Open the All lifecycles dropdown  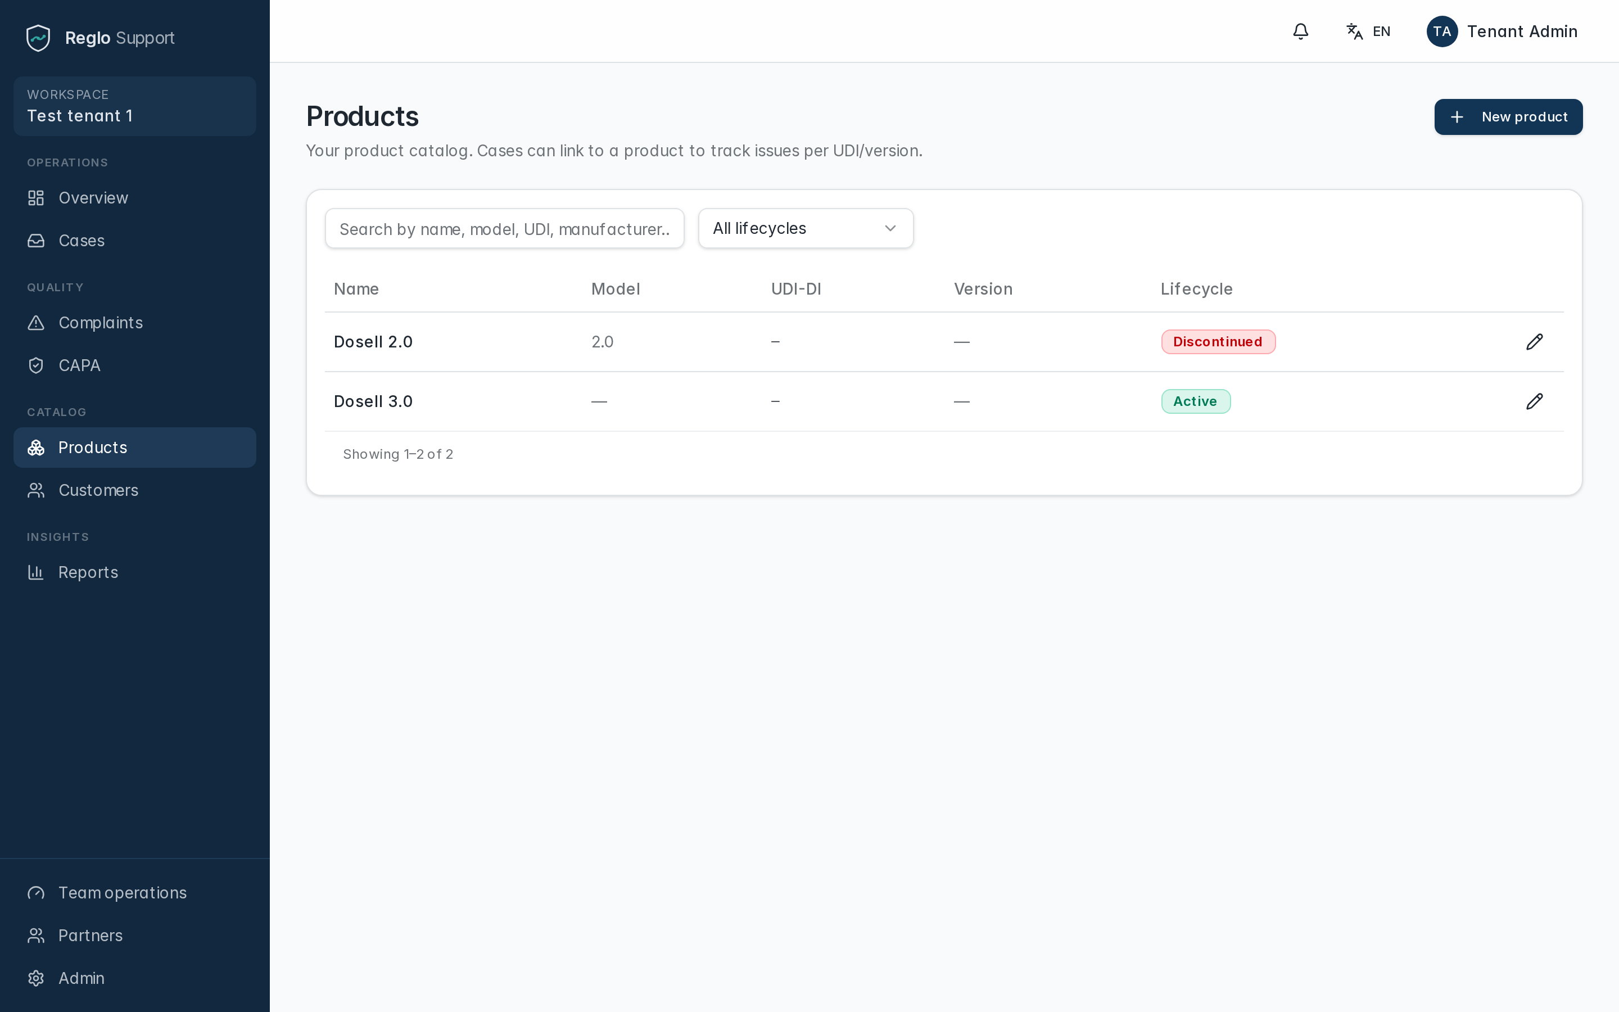[806, 228]
